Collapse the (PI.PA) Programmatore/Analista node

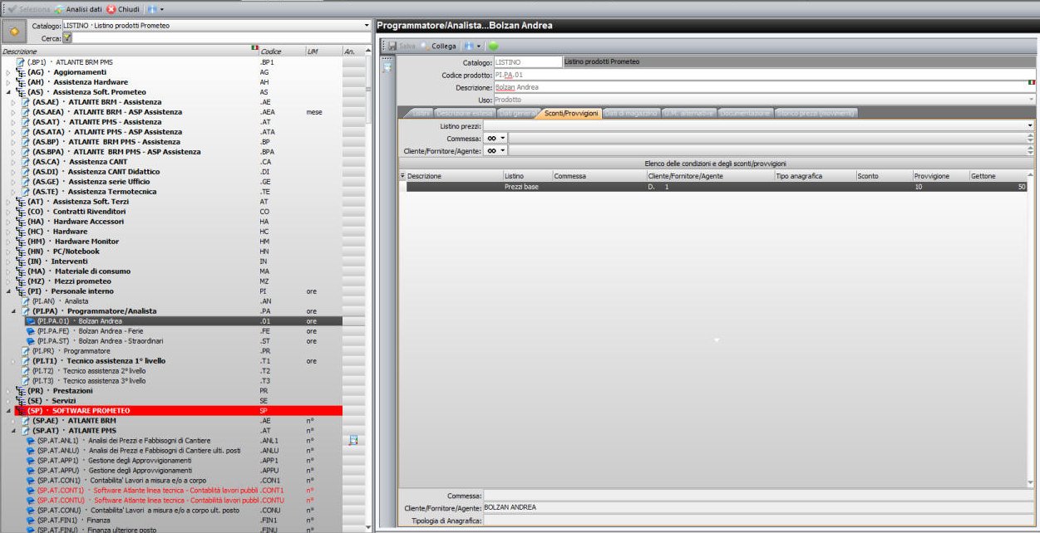click(x=13, y=311)
